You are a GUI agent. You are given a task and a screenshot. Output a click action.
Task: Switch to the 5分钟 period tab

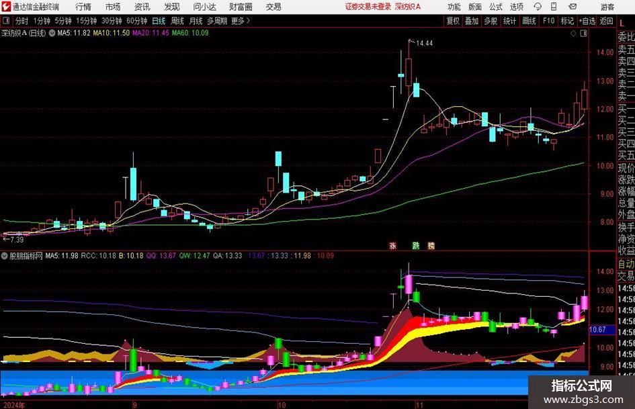pyautogui.click(x=62, y=21)
